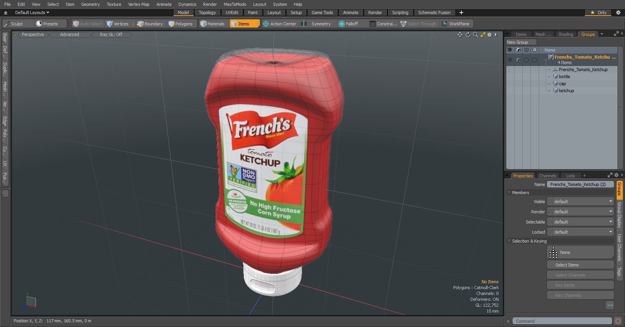The height and width of the screenshot is (327, 625).
Task: Click the viewport move/pan control icon
Action: click(x=460, y=35)
